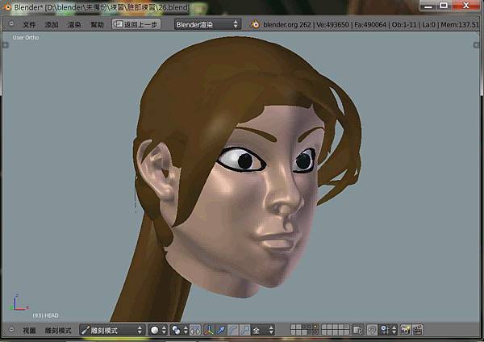Click the Blender logo in info header
Screen dimensions: 484x342
255,24
